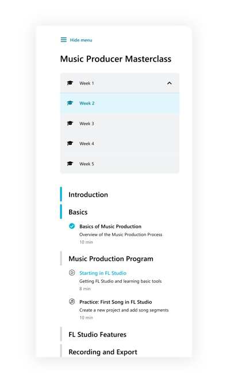Viewport: 230px width, 383px height.
Task: Expand the Recording and Export section
Action: 103,352
